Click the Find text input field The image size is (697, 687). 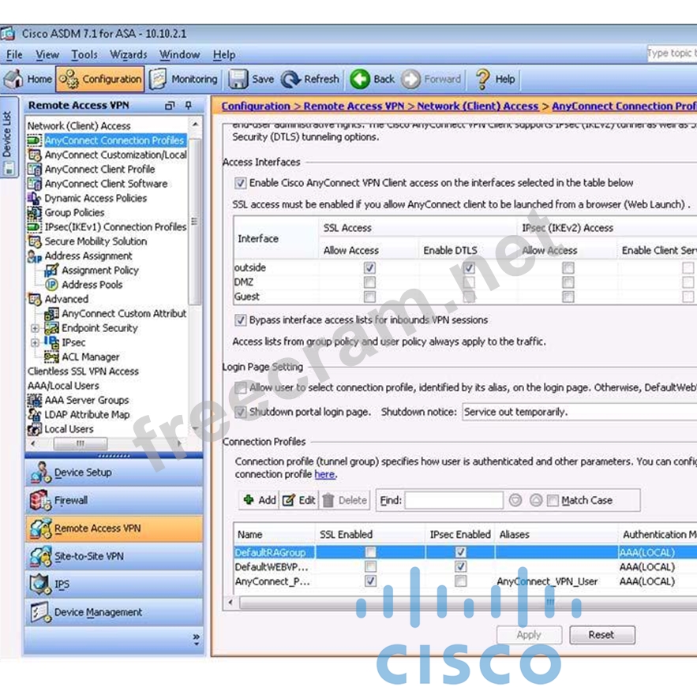pos(454,500)
